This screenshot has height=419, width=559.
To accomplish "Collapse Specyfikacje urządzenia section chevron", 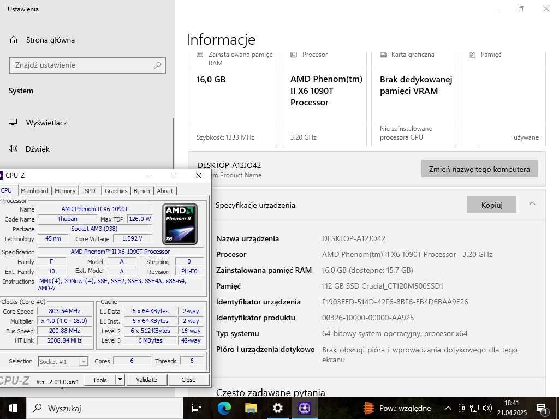I will point(532,204).
